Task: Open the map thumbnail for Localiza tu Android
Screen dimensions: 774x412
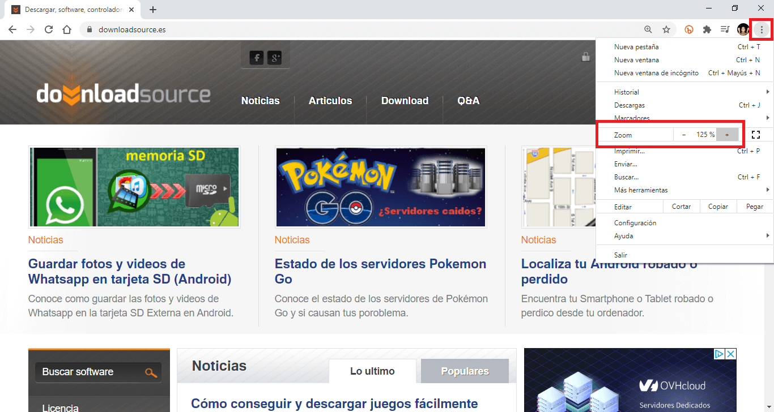Action: (x=559, y=187)
